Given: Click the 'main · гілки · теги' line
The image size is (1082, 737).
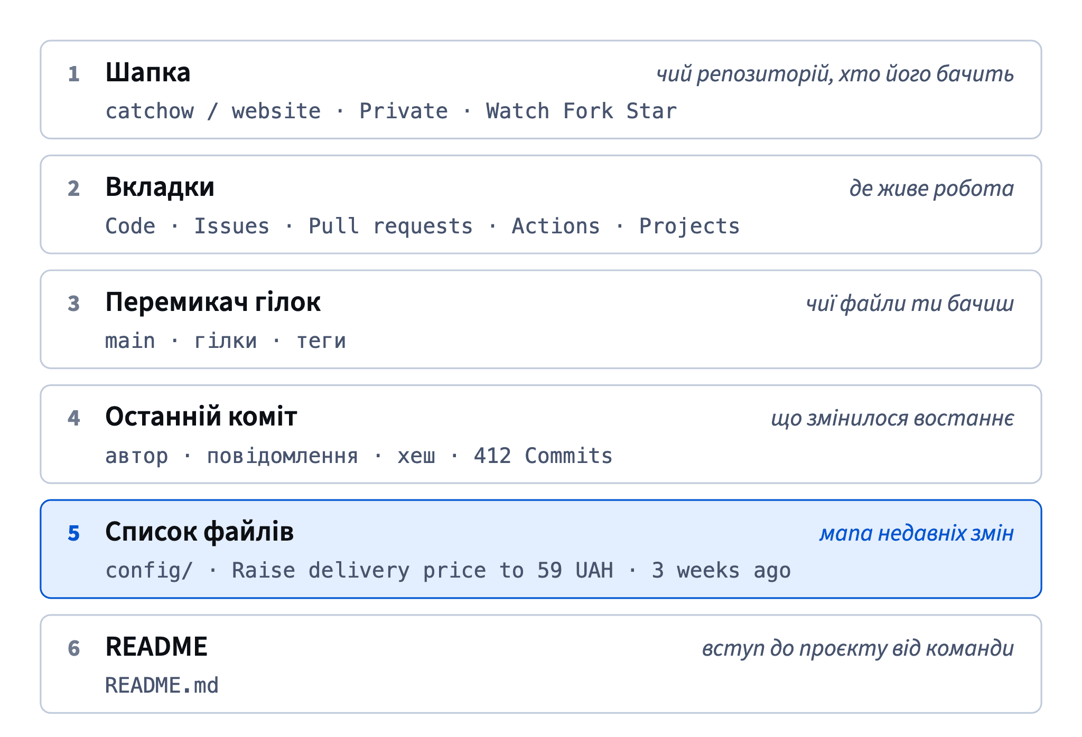Looking at the screenshot, I should 226,341.
